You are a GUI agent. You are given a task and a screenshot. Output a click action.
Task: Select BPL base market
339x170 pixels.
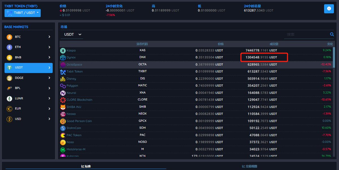[29, 88]
